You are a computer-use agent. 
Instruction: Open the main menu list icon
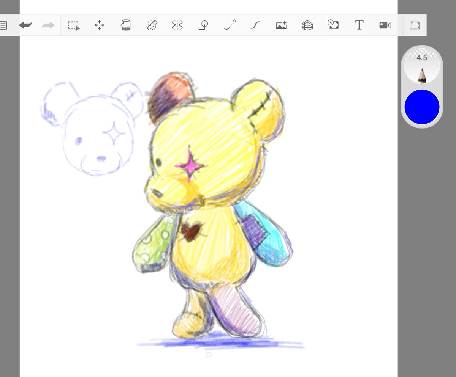click(3, 25)
